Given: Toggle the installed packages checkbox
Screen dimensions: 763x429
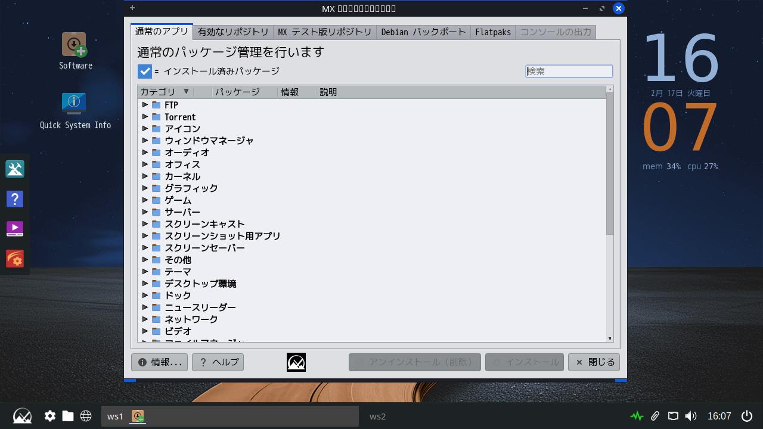Looking at the screenshot, I should click(x=145, y=71).
